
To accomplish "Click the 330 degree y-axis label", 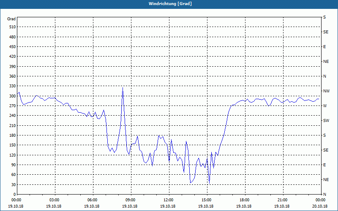I will coord(12,86).
